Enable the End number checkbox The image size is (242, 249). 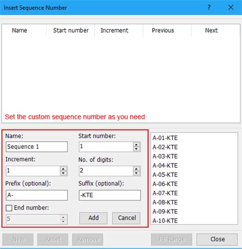[x=9, y=208]
